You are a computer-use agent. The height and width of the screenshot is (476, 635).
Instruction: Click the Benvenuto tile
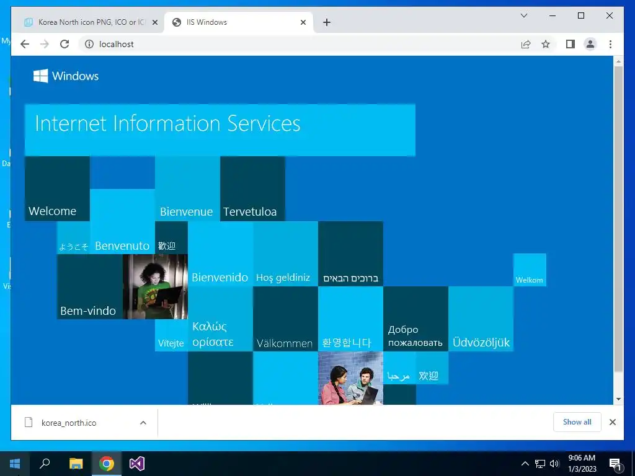[x=122, y=221]
